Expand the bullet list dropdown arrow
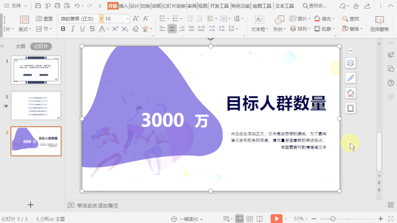 click(168, 19)
